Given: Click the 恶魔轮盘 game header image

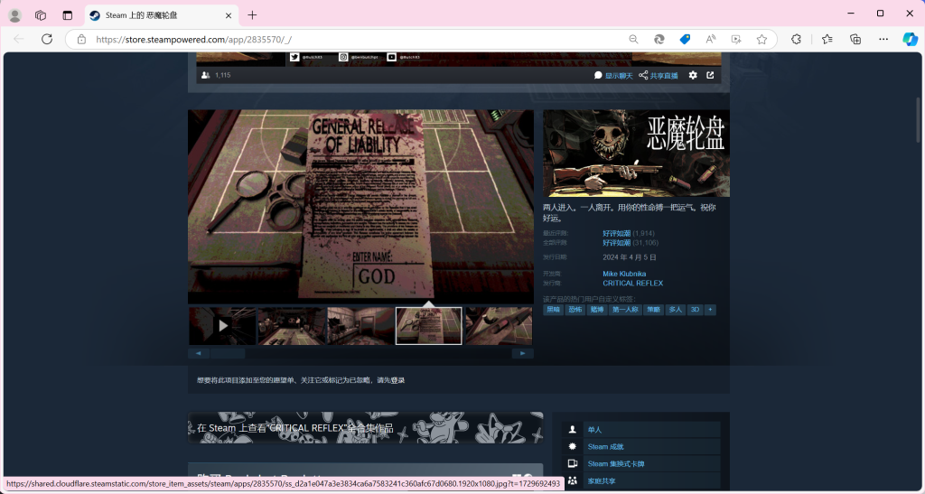Looking at the screenshot, I should pos(636,154).
